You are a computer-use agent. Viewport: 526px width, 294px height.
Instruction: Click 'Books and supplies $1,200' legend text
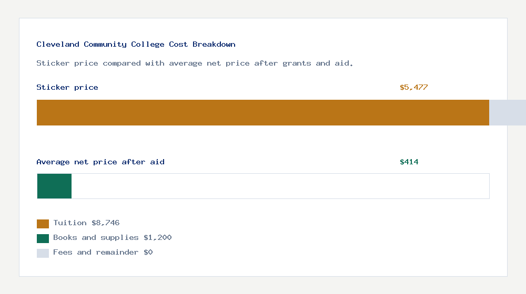(112, 238)
